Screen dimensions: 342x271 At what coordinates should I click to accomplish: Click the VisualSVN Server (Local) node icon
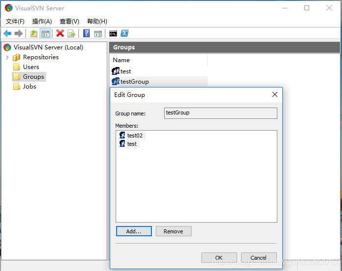(7, 47)
